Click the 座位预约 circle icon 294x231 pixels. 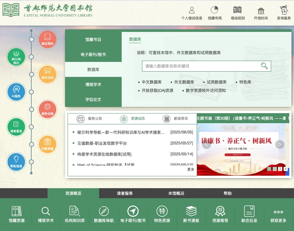[x=48, y=39]
